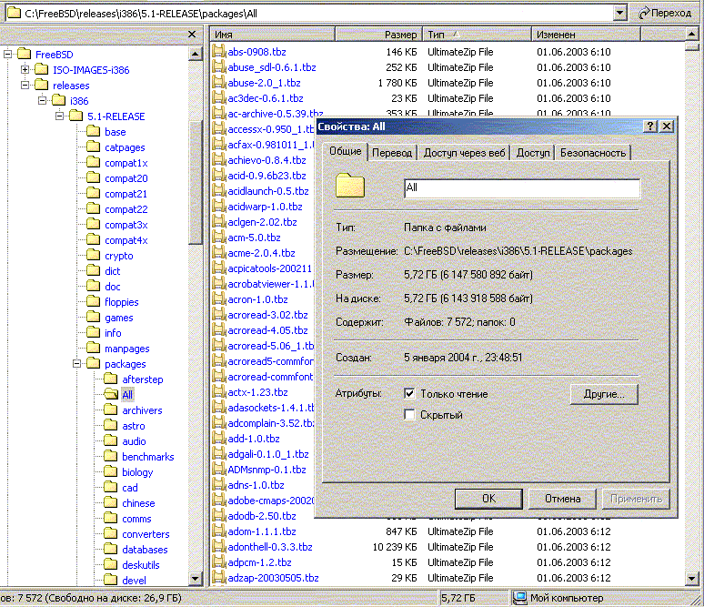704x607 pixels.
Task: Click the large folder icon in Properties dialog
Action: click(350, 185)
